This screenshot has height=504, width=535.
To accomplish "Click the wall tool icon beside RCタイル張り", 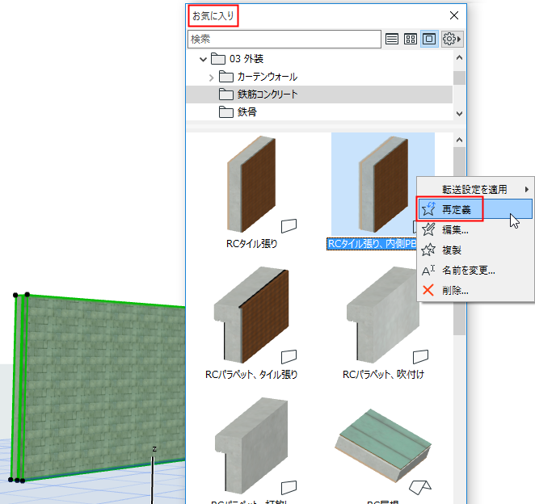I will click(x=289, y=226).
